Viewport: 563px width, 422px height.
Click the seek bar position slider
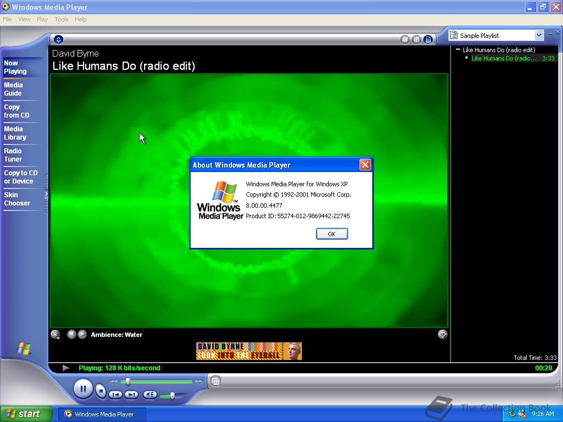128,381
